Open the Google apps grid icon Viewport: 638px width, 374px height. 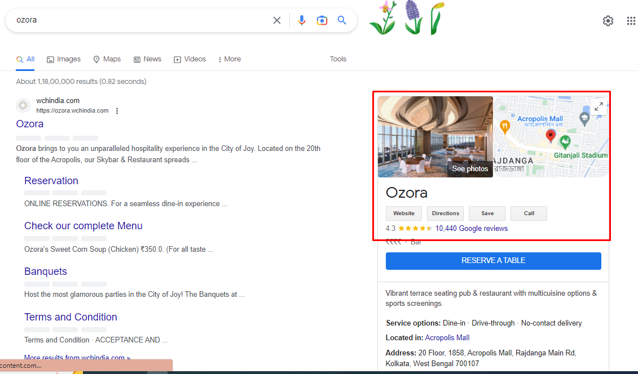pyautogui.click(x=631, y=21)
